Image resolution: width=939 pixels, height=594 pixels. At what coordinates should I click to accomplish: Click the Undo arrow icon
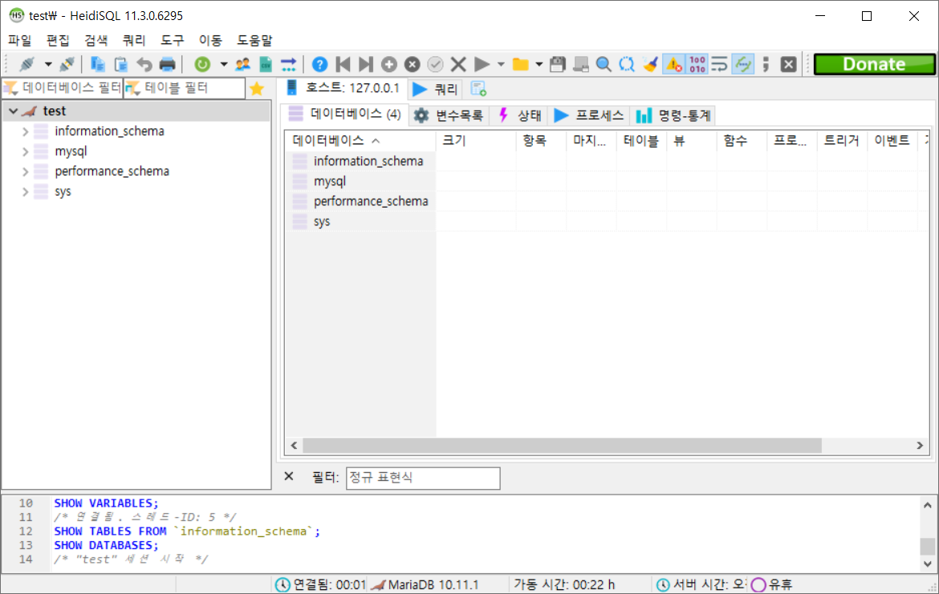(144, 64)
